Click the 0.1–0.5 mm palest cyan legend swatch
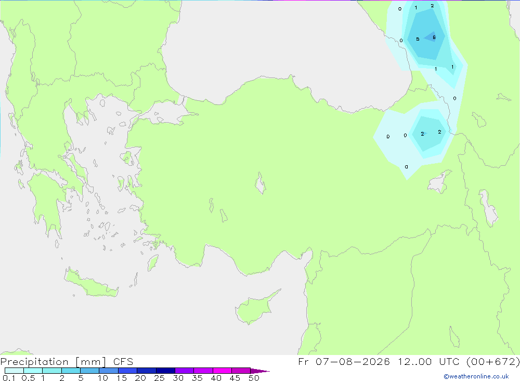520x381 pixels. pos(14,371)
